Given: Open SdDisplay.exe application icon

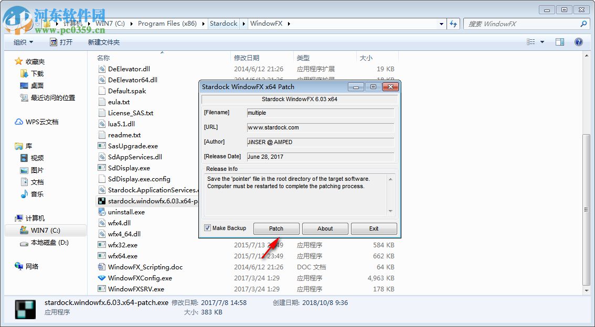Looking at the screenshot, I should 102,168.
